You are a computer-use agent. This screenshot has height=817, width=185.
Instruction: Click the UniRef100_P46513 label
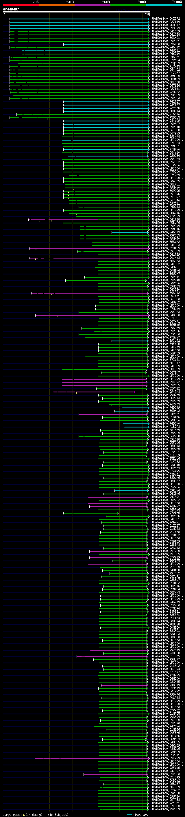point(166,232)
